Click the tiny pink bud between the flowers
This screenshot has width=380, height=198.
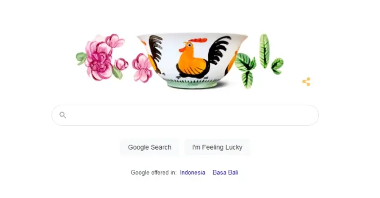tap(121, 64)
